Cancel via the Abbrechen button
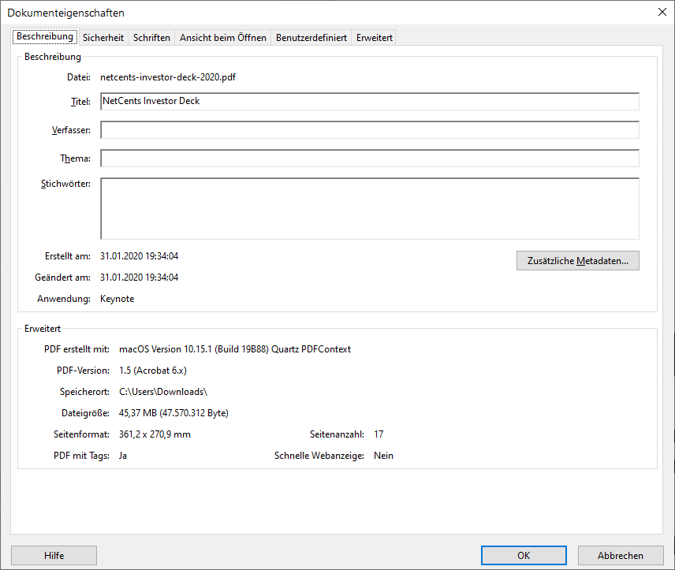 coord(620,555)
